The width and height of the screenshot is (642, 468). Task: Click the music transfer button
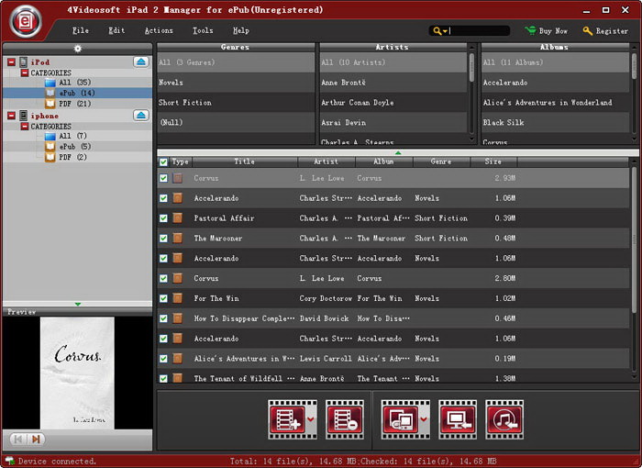[x=504, y=418]
